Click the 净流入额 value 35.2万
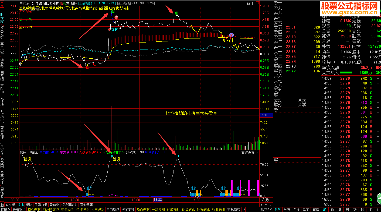The image size is (381, 212). (x=366, y=68)
